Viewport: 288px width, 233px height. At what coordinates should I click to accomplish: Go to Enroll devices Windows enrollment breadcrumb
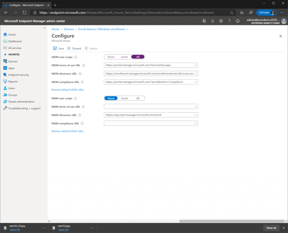click(x=102, y=29)
